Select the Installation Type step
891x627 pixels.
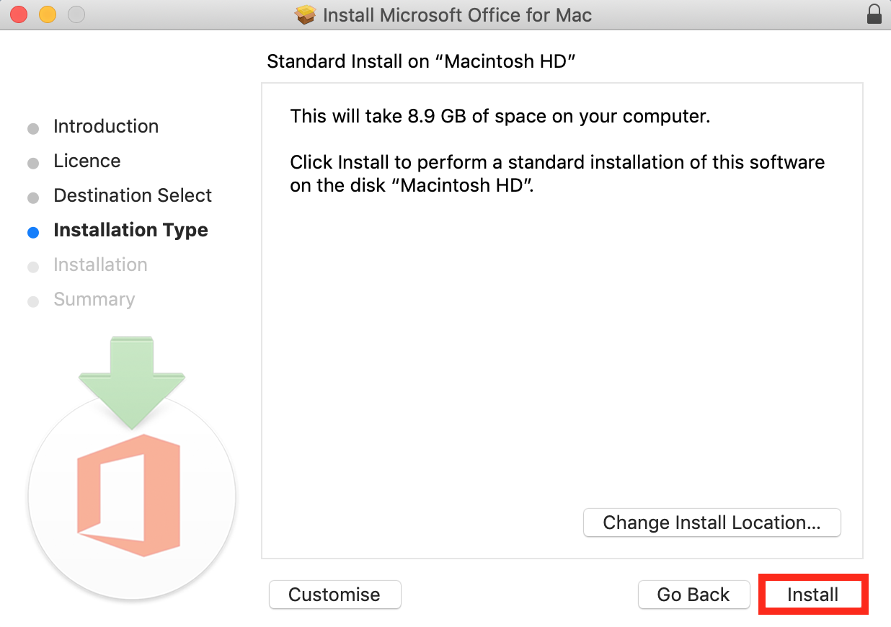click(x=130, y=230)
